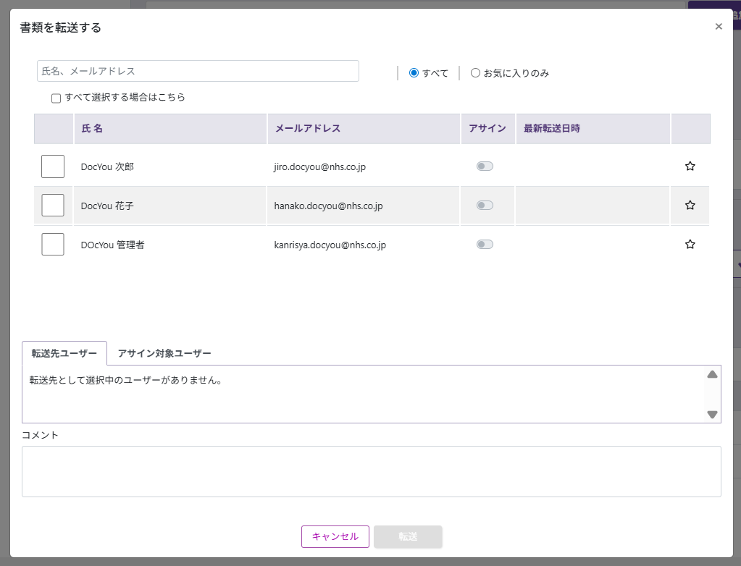741x566 pixels.
Task: Toggle アサイン switch for jiro.docyou
Action: [x=485, y=166]
